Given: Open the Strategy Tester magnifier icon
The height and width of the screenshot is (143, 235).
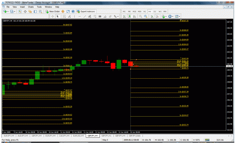Looking at the screenshot, I should [41, 11].
